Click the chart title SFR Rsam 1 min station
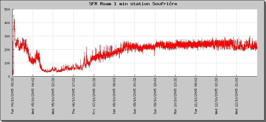This screenshot has height=122, width=266. 133,4
